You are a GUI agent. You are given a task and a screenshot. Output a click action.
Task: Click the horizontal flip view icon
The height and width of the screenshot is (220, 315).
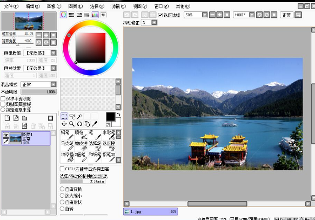point(298,15)
